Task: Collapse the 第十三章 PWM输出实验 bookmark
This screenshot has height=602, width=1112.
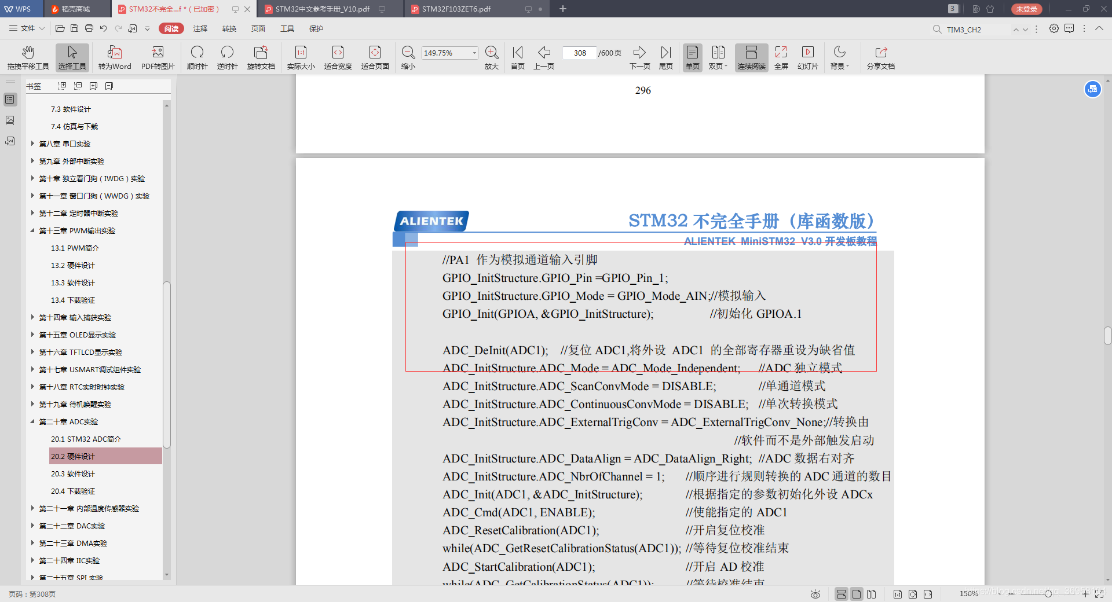Action: click(32, 230)
